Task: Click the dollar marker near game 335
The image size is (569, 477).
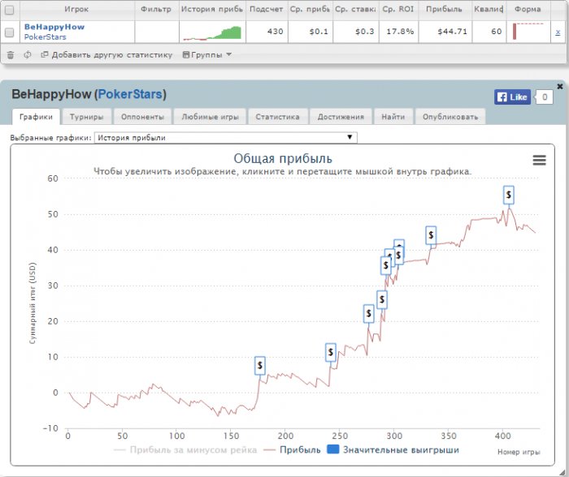Action: coord(432,235)
